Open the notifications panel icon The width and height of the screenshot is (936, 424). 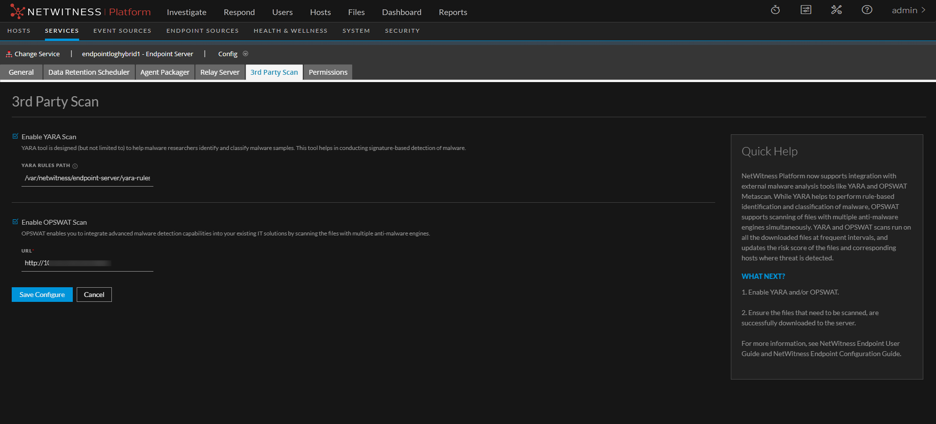[806, 10]
